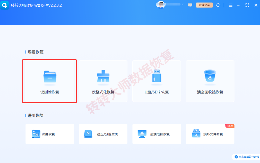The height and width of the screenshot is (163, 260).
Task: Open the user avatar profile
Action: [x=161, y=5]
